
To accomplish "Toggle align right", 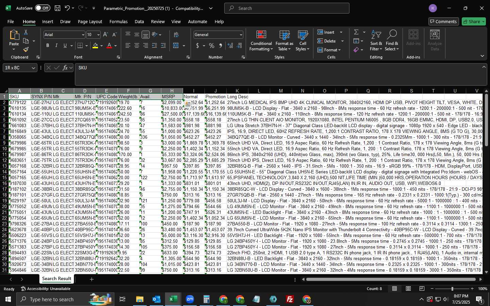I will click(146, 46).
